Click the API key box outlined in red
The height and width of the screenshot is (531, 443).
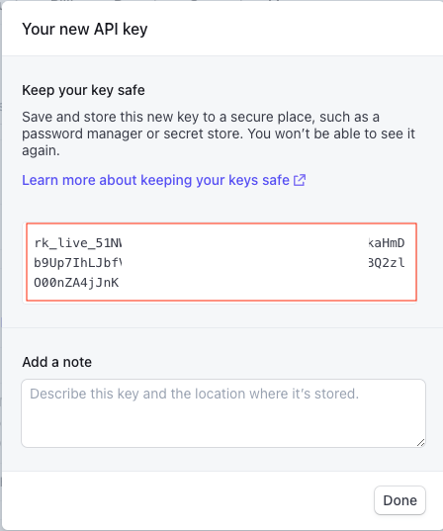point(221,262)
